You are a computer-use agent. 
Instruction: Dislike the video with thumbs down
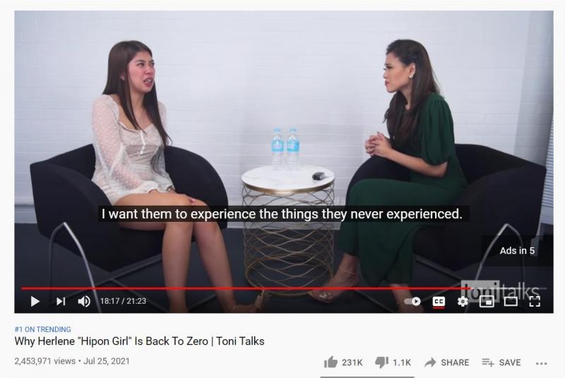coord(393,362)
